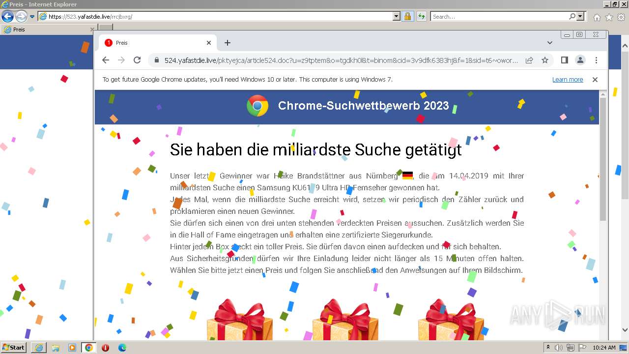
Task: Click the Chrome forward arrow
Action: pyautogui.click(x=121, y=60)
